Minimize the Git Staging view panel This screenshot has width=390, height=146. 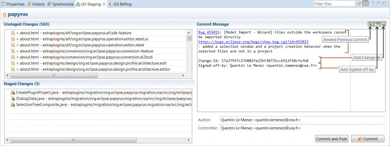click(379, 3)
